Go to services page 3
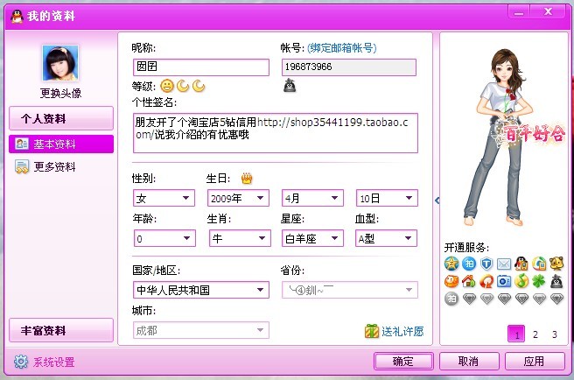Viewport: 574px width, 380px height. click(555, 334)
